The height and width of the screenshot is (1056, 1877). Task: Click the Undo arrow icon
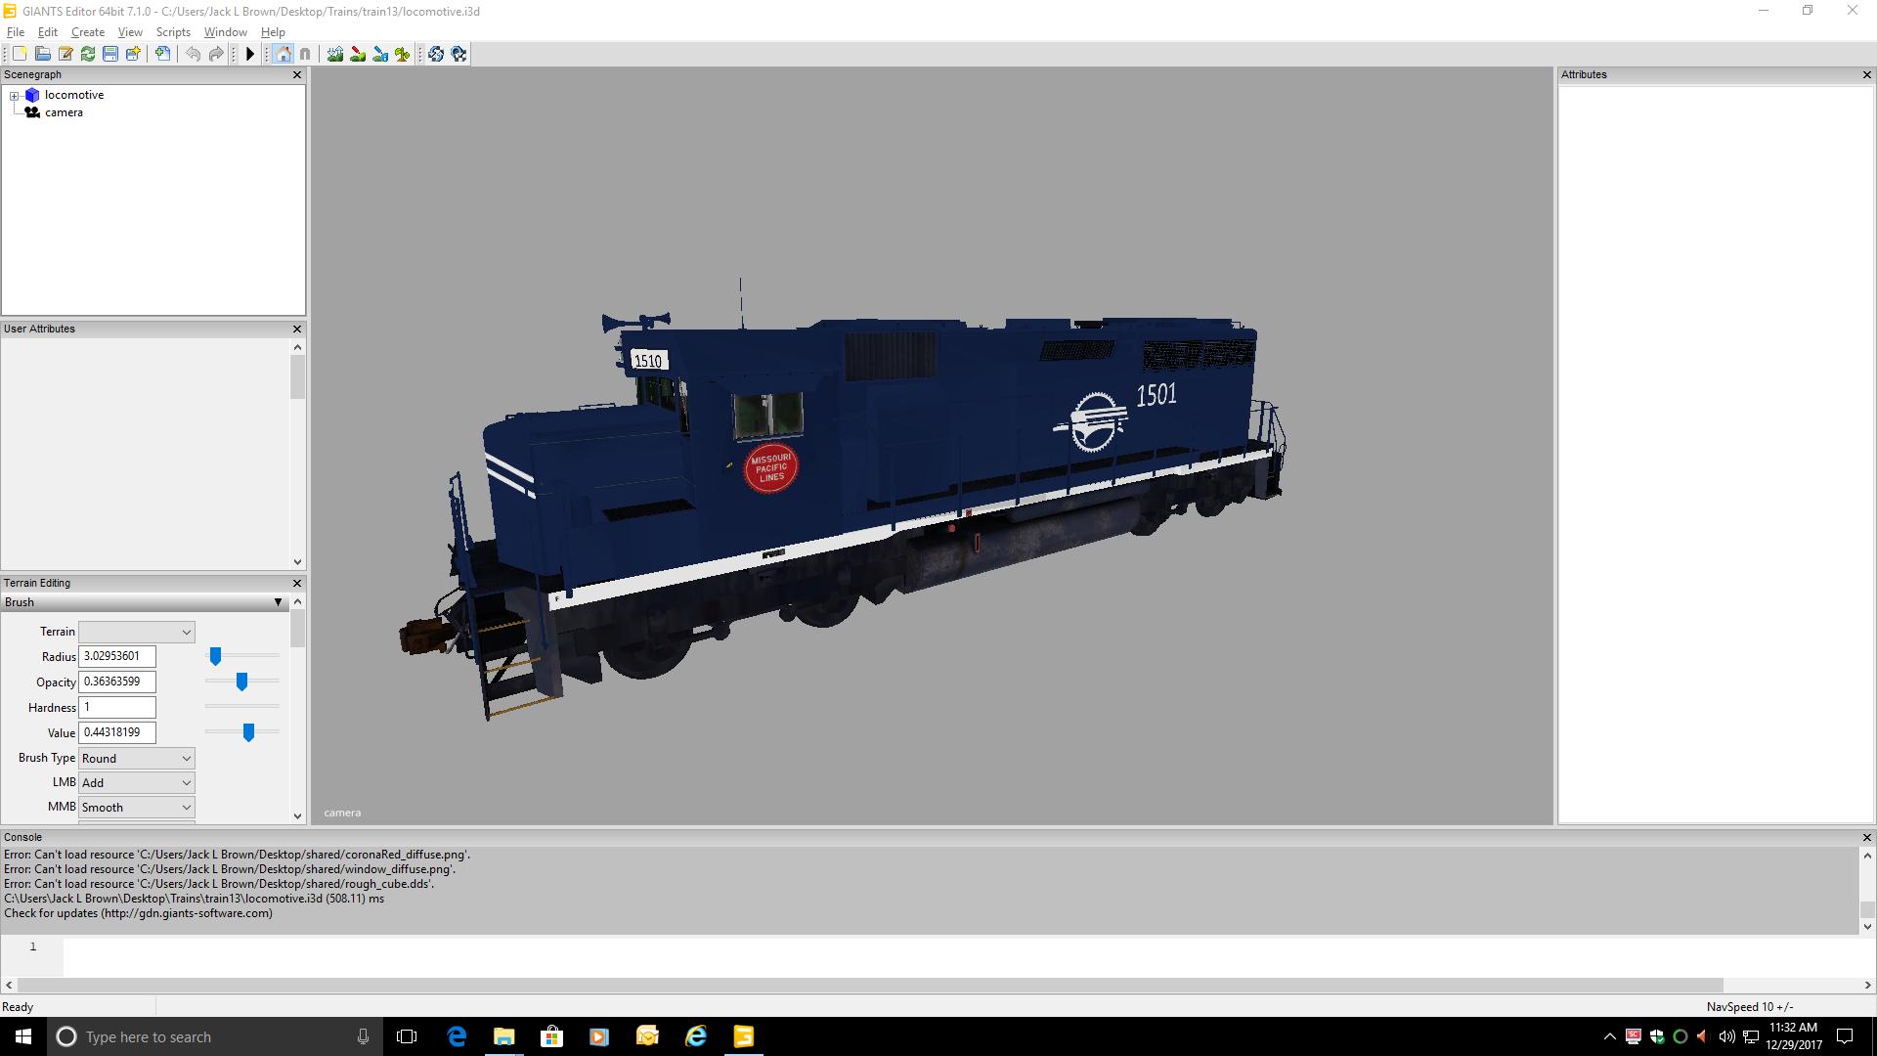[x=194, y=54]
